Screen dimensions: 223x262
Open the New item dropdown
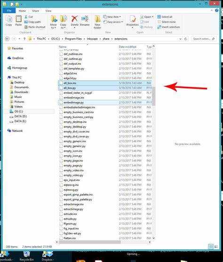(x=112, y=17)
